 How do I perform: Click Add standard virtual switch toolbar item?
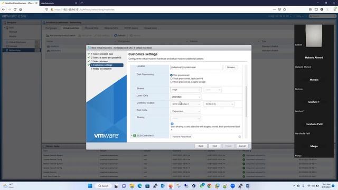click(61, 35)
